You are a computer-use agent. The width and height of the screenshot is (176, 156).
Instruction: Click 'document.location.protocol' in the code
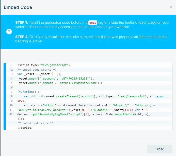[85, 106]
